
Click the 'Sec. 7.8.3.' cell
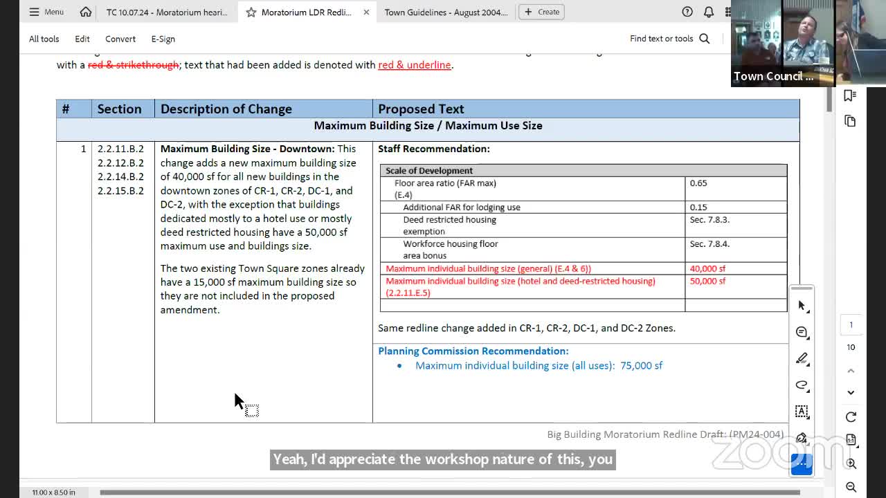[x=709, y=219]
